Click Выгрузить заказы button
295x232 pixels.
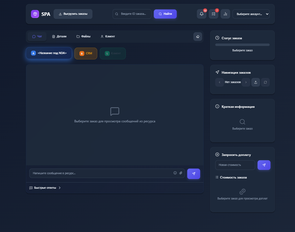pos(73,14)
